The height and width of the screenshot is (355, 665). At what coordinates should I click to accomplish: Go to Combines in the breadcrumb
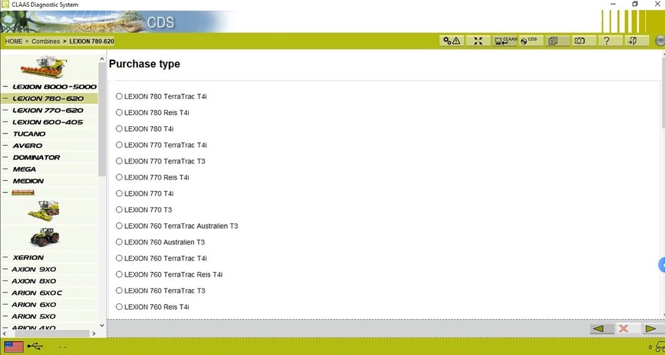[46, 42]
